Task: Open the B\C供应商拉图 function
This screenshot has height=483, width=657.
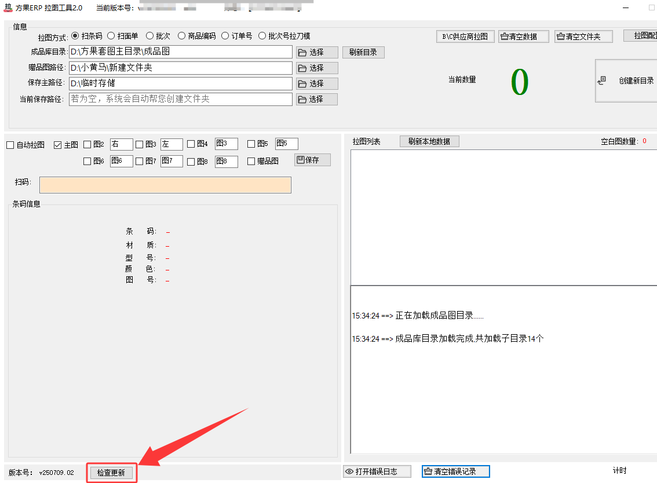Action: [465, 36]
